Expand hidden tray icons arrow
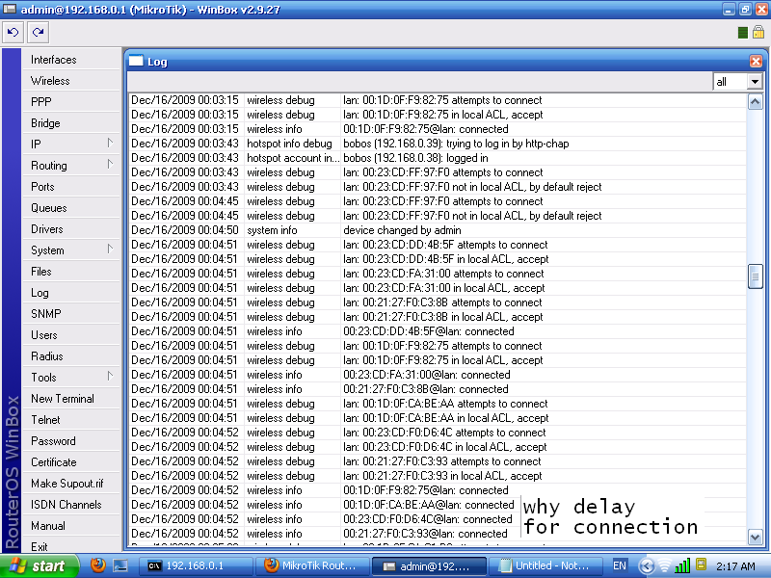Viewport: 771px width, 578px height. [x=646, y=566]
